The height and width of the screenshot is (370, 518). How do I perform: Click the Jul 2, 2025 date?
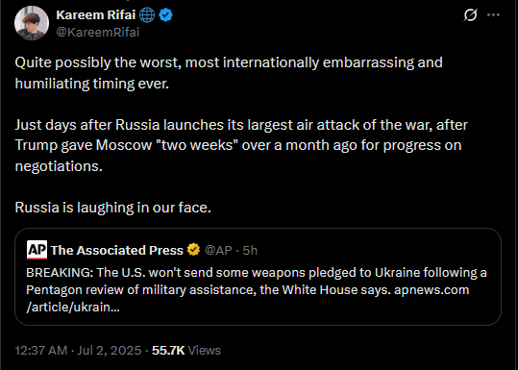tap(110, 350)
